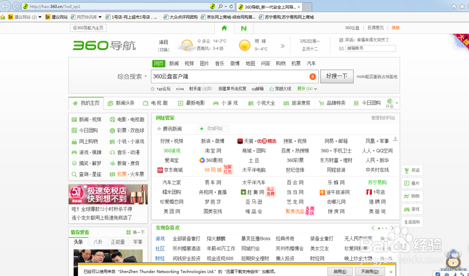Open the 购物 cart sidebar icon

pyautogui.click(x=407, y=196)
